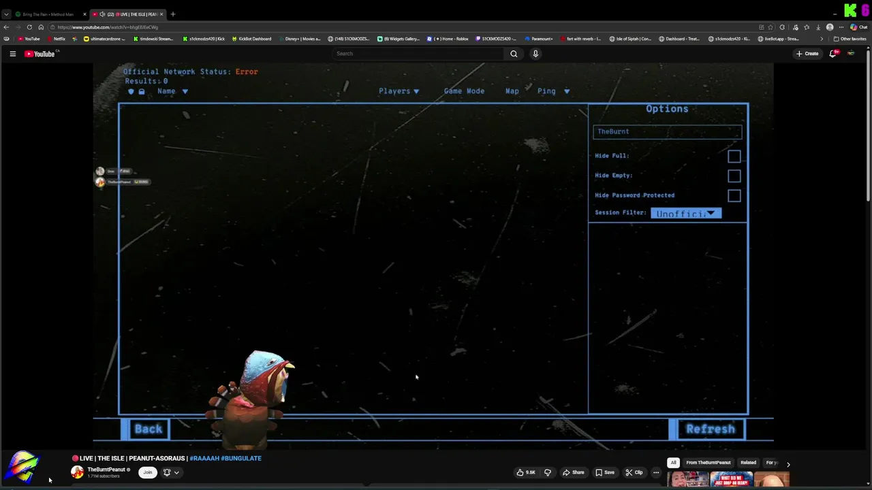Select the All chip filter
872x490 pixels.
[673, 463]
